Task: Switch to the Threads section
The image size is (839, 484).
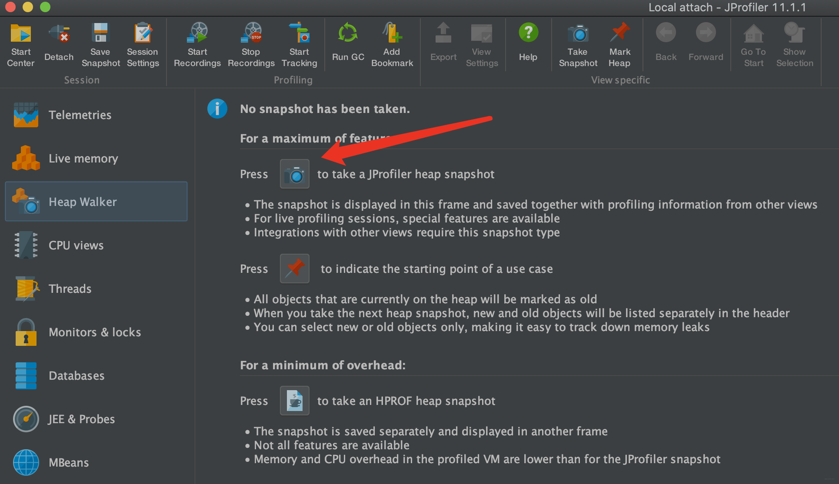Action: click(x=97, y=288)
